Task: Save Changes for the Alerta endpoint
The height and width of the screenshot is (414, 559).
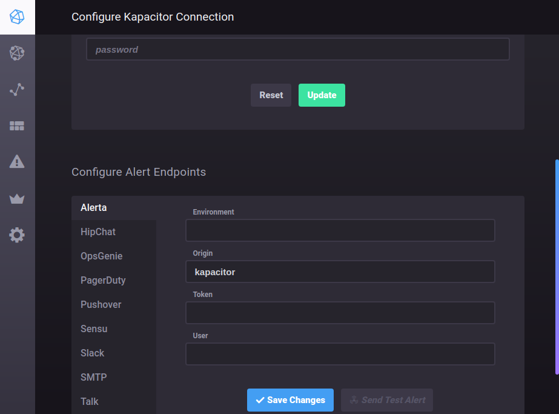Action: [290, 400]
